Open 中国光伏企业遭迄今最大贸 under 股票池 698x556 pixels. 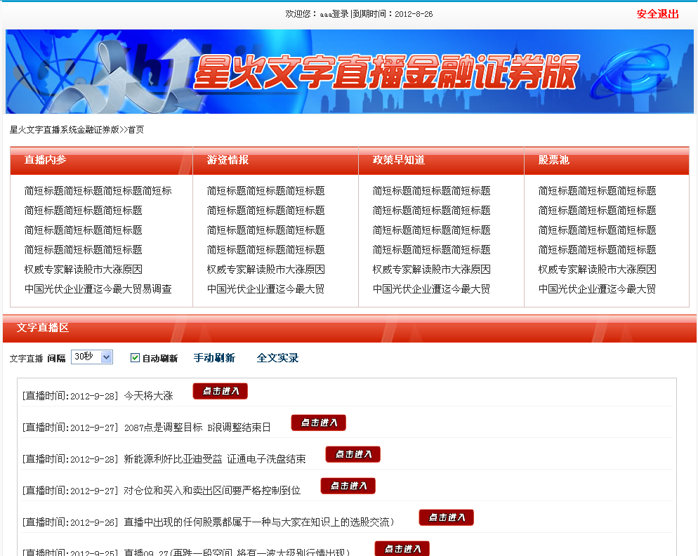coord(597,289)
